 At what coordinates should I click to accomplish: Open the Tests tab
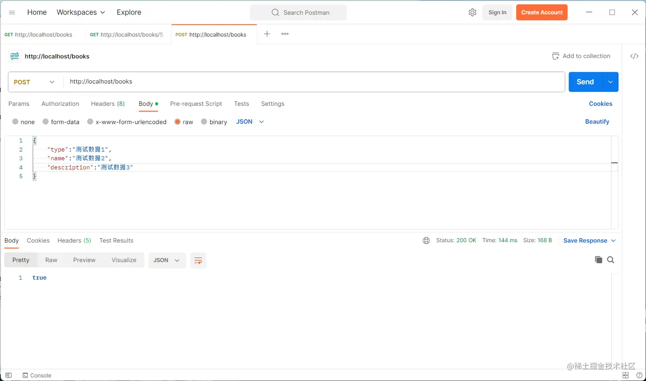click(241, 104)
